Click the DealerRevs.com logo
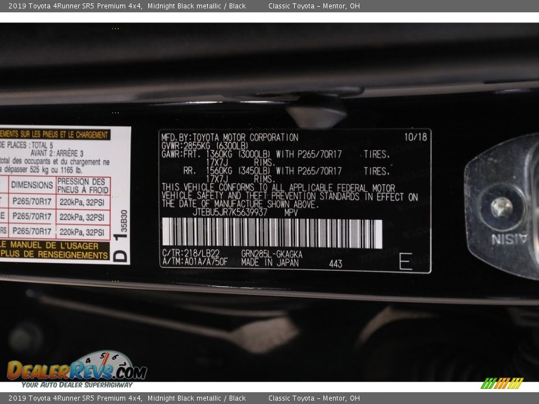The height and width of the screenshot is (404, 539). click(76, 370)
